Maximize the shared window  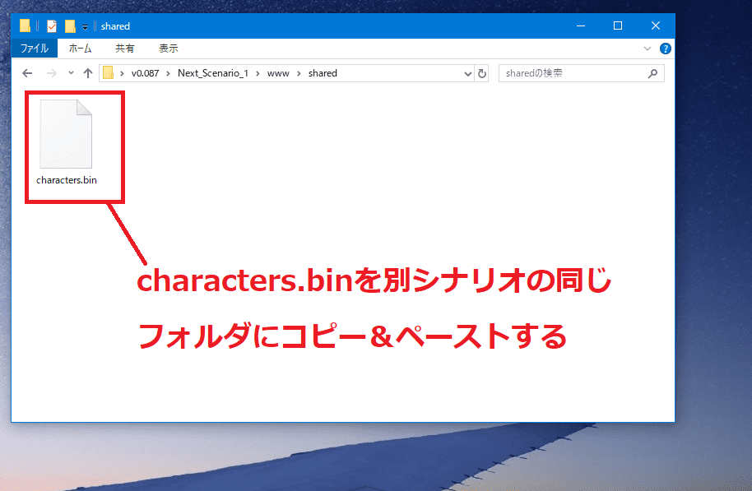[618, 25]
